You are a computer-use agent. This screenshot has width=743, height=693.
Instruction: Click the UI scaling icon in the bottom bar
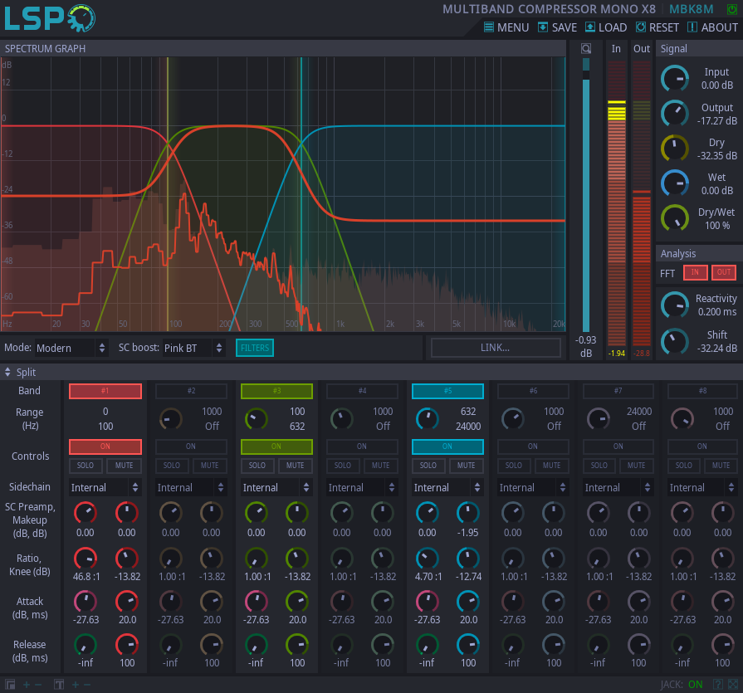(10, 685)
